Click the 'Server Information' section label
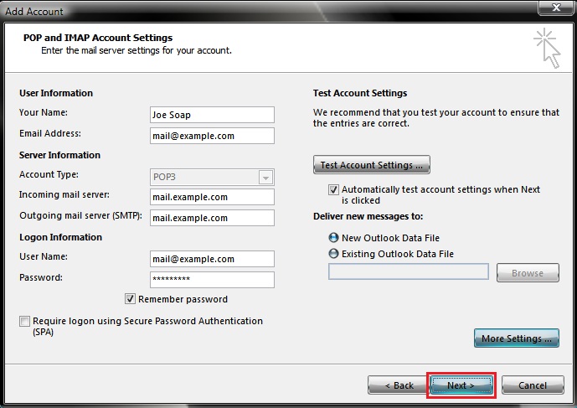The width and height of the screenshot is (577, 408). click(59, 155)
